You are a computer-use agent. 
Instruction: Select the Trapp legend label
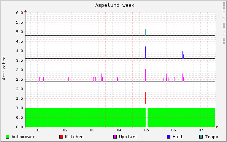[x=211, y=137]
